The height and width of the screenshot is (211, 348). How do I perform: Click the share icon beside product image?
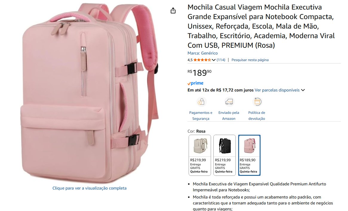pyautogui.click(x=173, y=10)
